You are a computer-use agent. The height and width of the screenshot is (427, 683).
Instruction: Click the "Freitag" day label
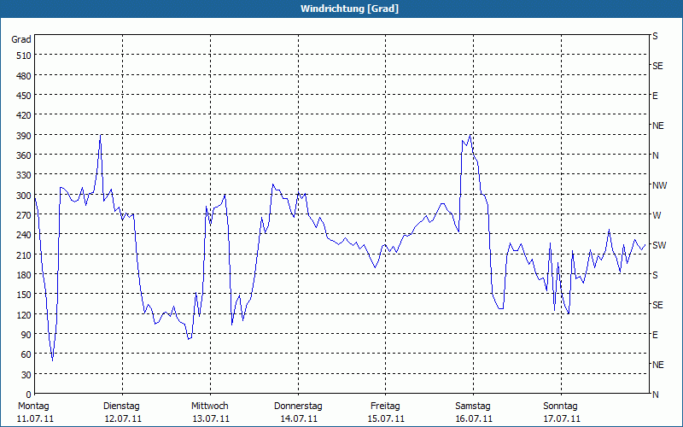[385, 407]
